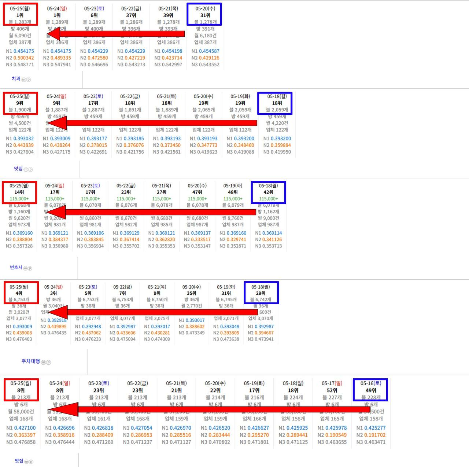Click the N1 0.369114 score
Viewport: 469px width, 467px height.
(x=269, y=233)
